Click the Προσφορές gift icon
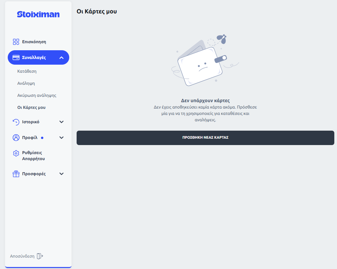The width and height of the screenshot is (337, 269). coord(16,174)
